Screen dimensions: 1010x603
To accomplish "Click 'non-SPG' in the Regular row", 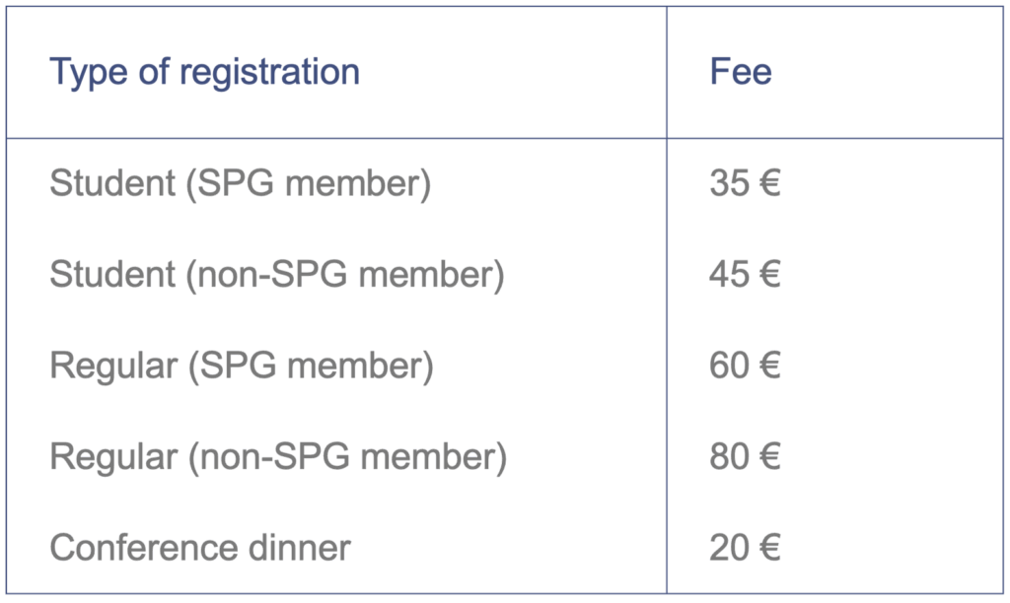I will (x=275, y=457).
